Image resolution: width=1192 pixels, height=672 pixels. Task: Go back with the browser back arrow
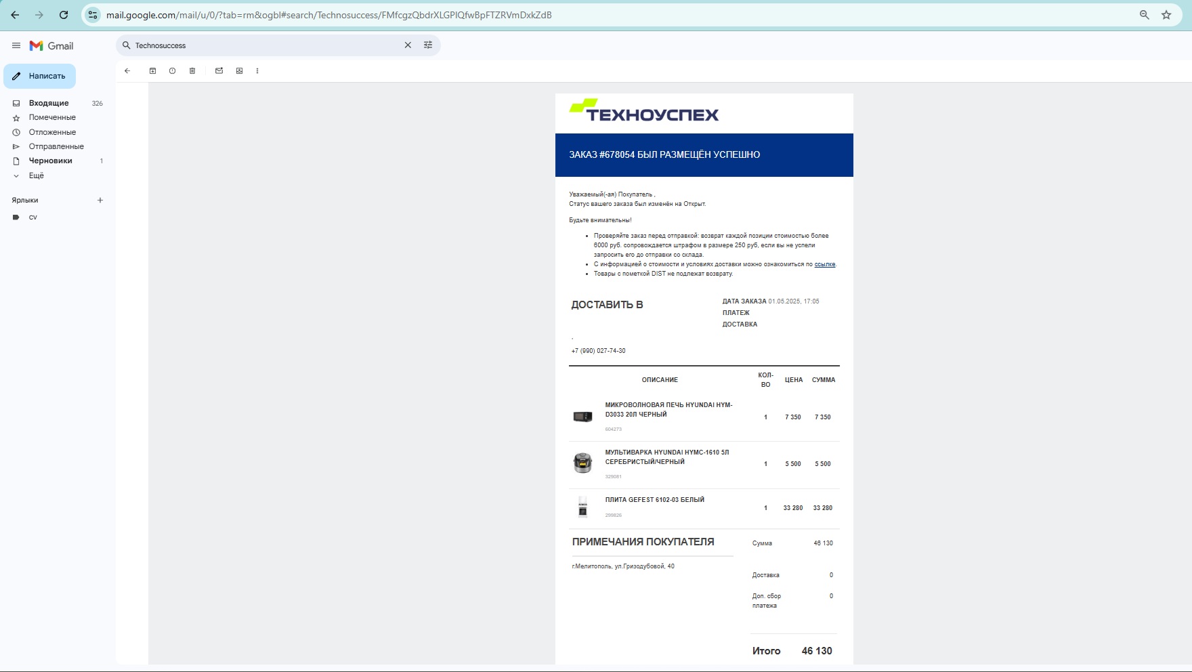15,15
